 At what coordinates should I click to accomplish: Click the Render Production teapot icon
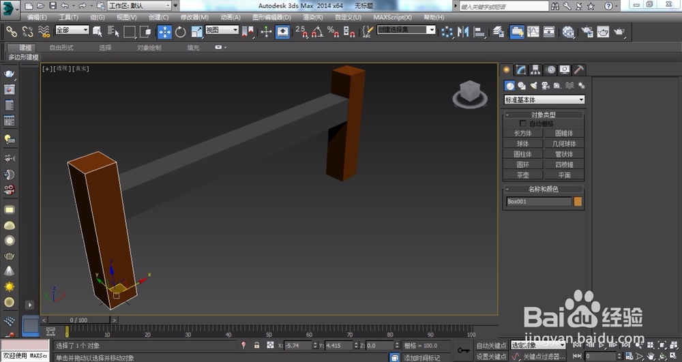click(619, 31)
